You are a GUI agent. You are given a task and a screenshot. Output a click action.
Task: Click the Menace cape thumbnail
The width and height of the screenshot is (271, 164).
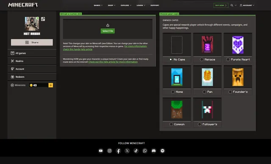[x=207, y=44]
